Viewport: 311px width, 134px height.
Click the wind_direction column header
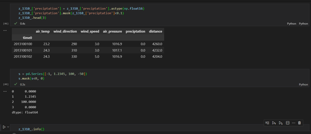click(65, 31)
